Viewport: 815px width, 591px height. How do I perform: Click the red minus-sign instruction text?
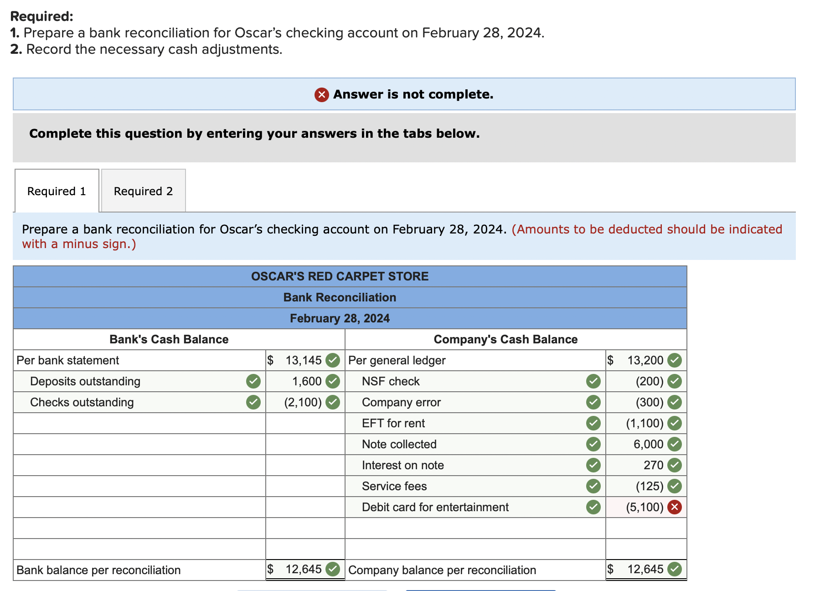coord(402,236)
